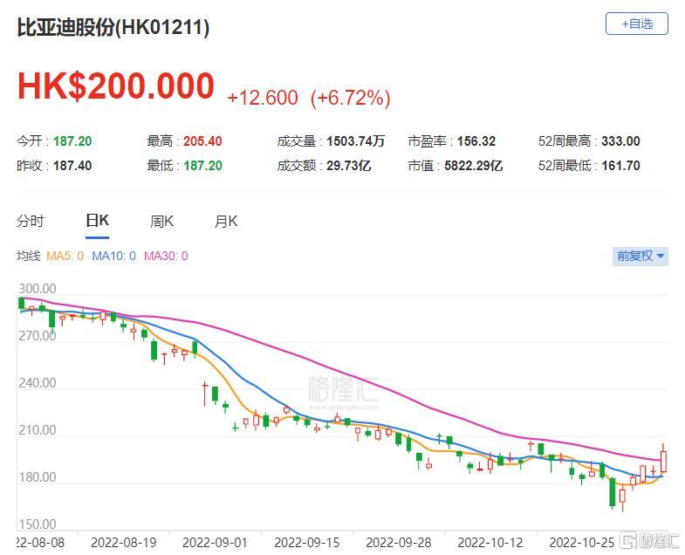This screenshot has width=685, height=555.
Task: Expand the 前复权 adjustment dropdown
Action: pos(640,256)
